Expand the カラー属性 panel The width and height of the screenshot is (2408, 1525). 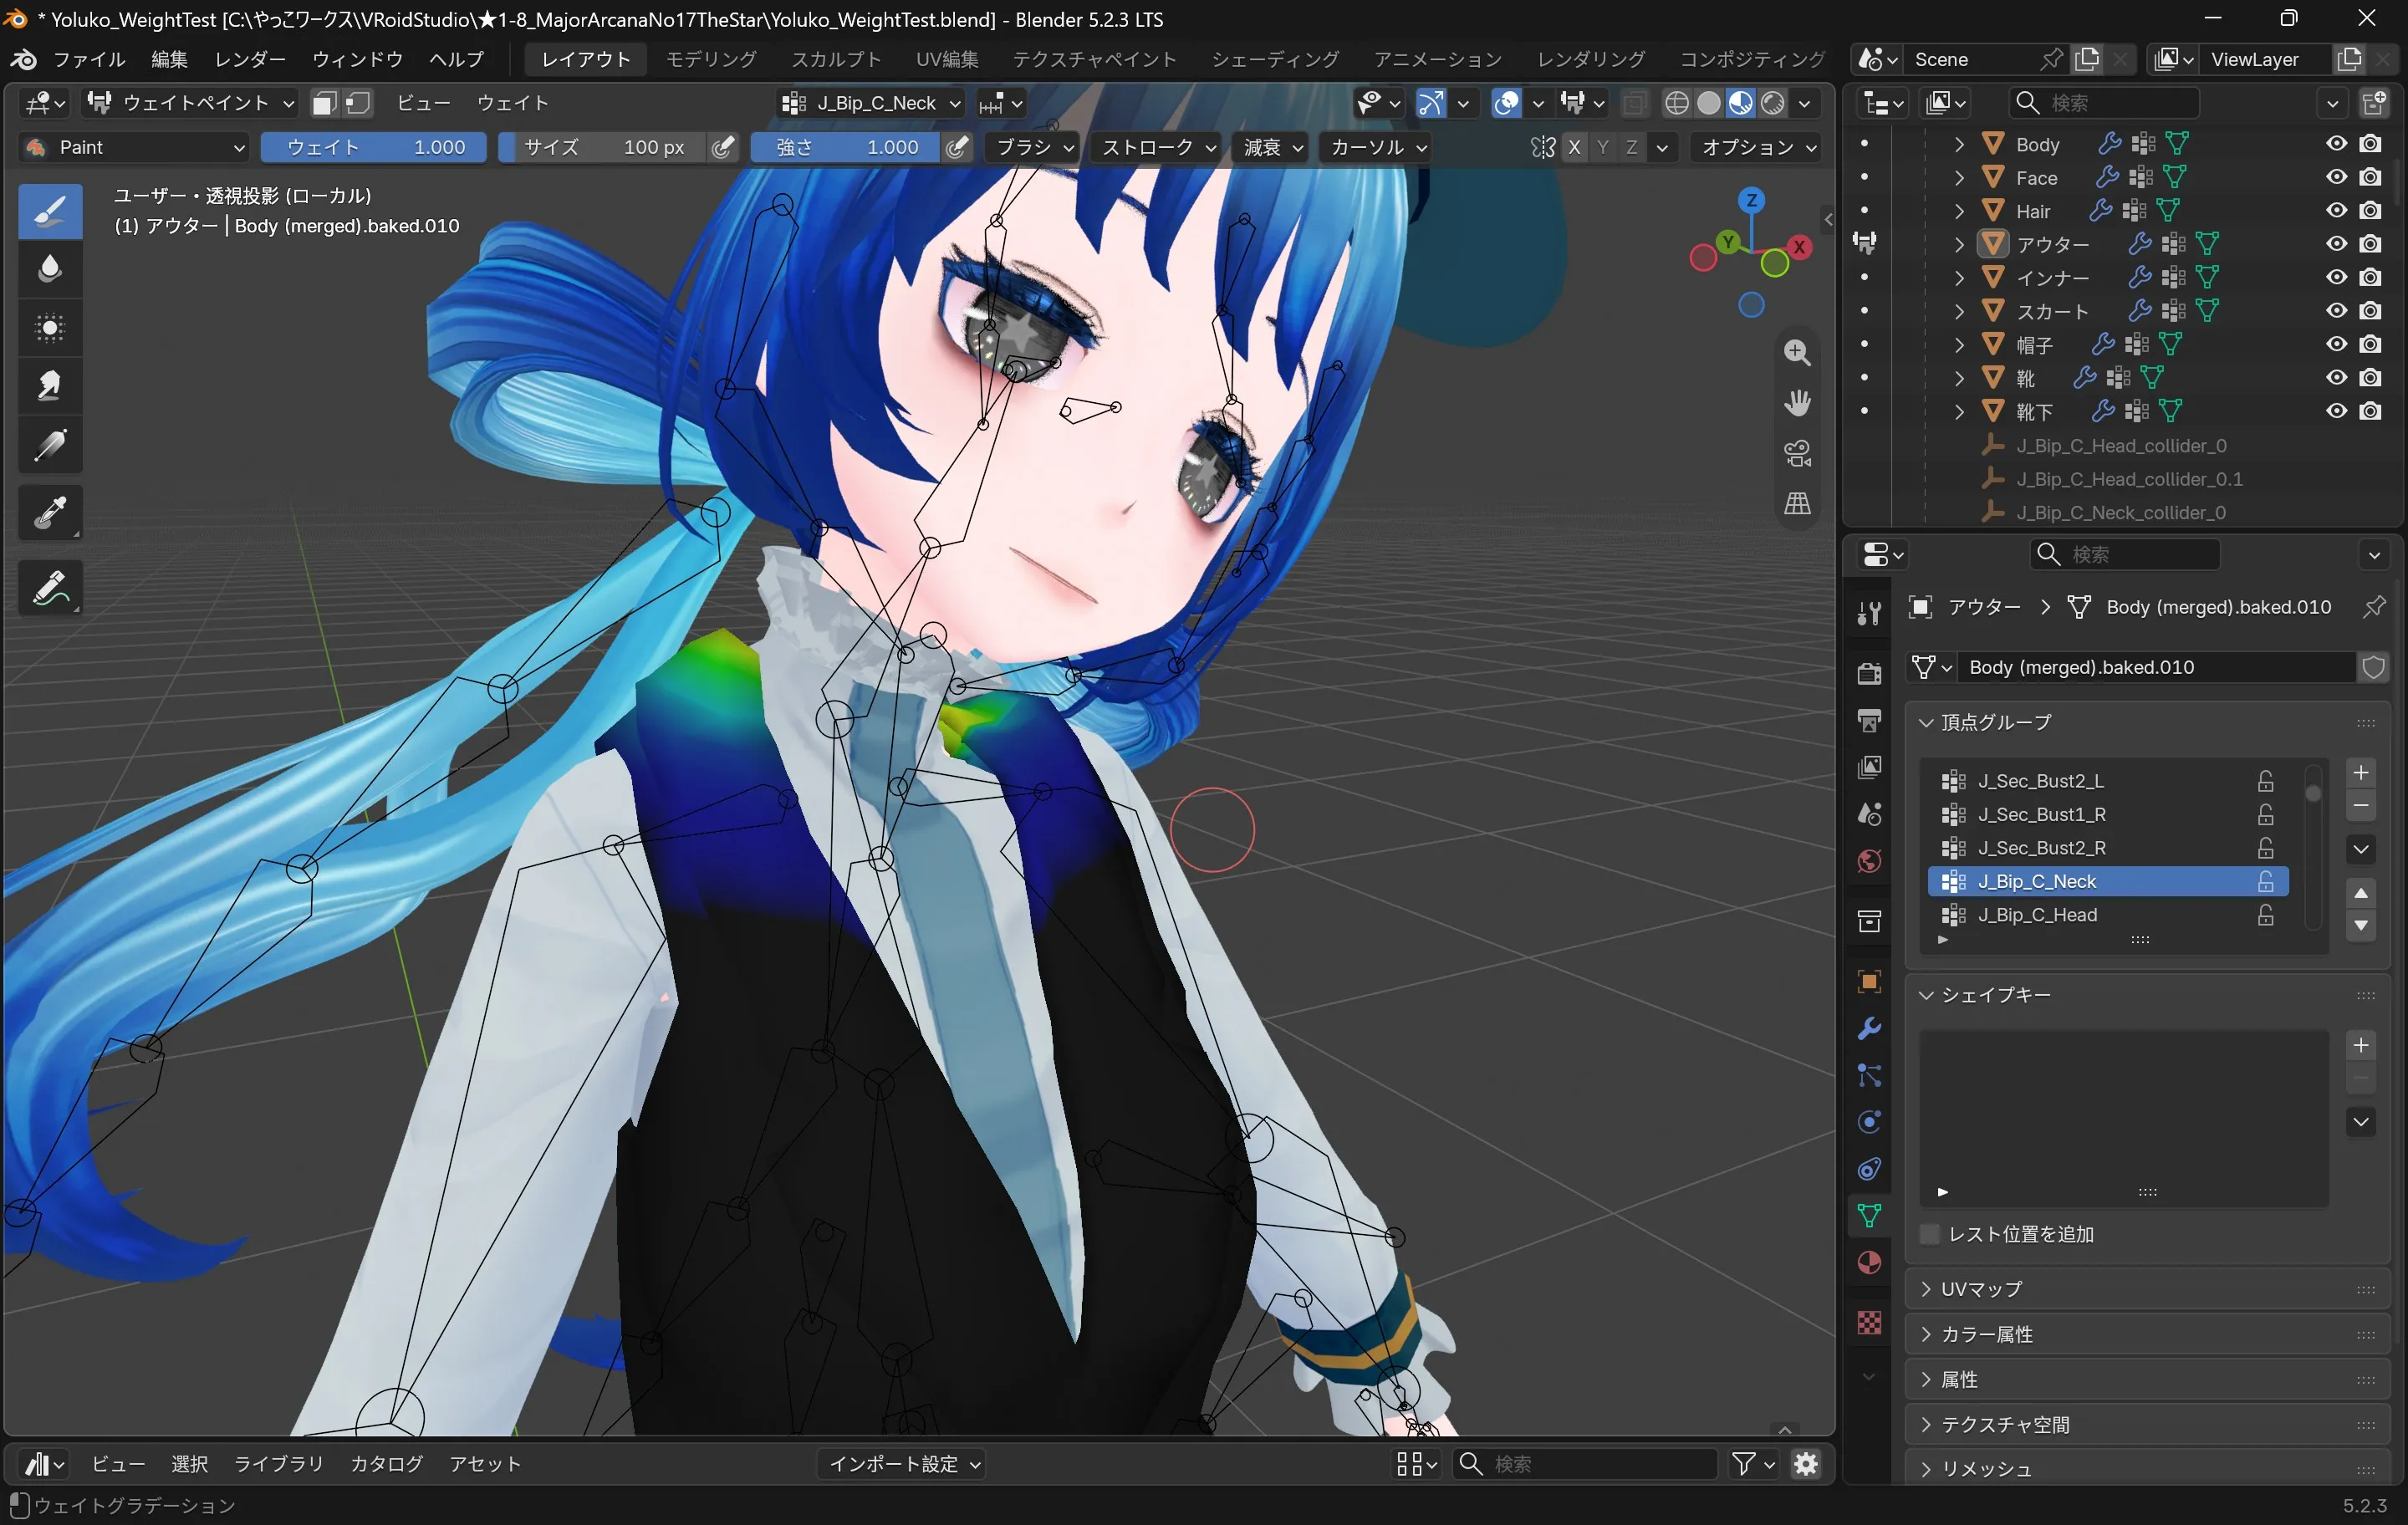(2148, 1334)
